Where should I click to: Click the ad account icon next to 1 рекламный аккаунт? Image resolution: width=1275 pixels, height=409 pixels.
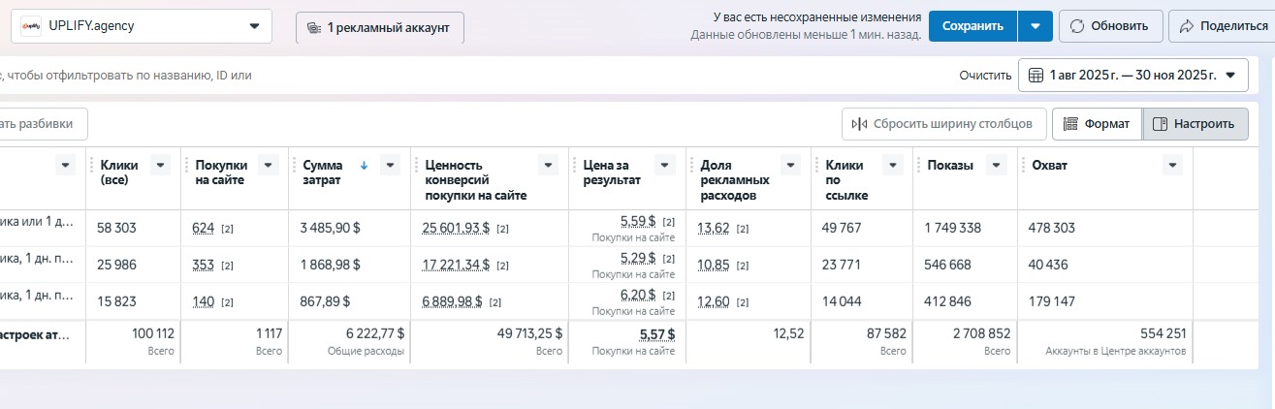point(313,28)
